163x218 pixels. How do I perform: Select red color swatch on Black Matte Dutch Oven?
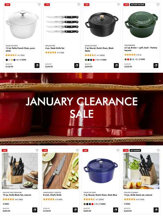(94, 60)
